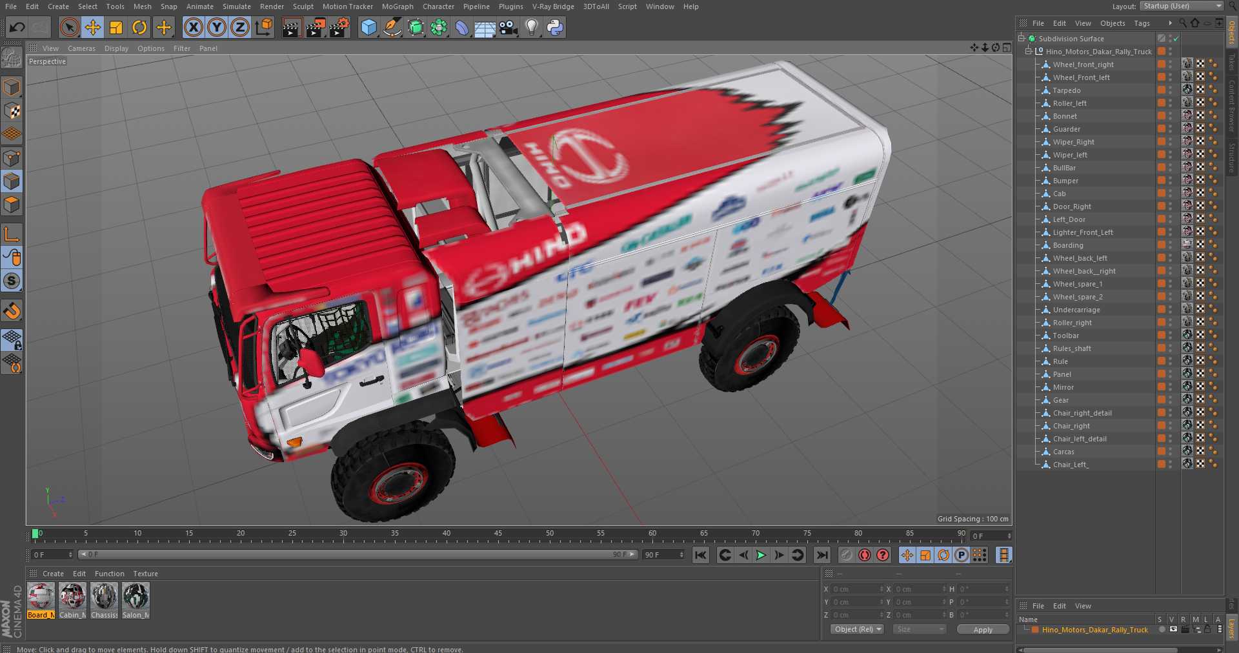Add a camera object icon
This screenshot has height=653, width=1239.
[509, 27]
